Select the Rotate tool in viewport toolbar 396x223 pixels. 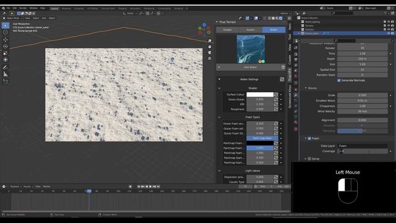(x=6, y=46)
